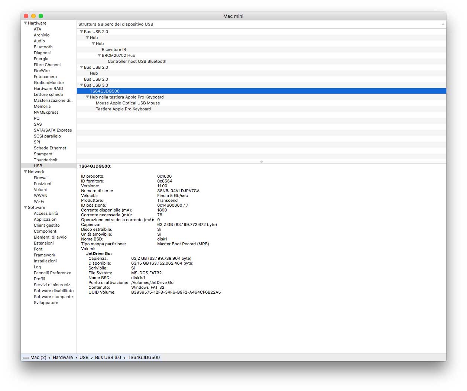
Task: Click the sort chevron in USB tree header
Action: [x=442, y=24]
